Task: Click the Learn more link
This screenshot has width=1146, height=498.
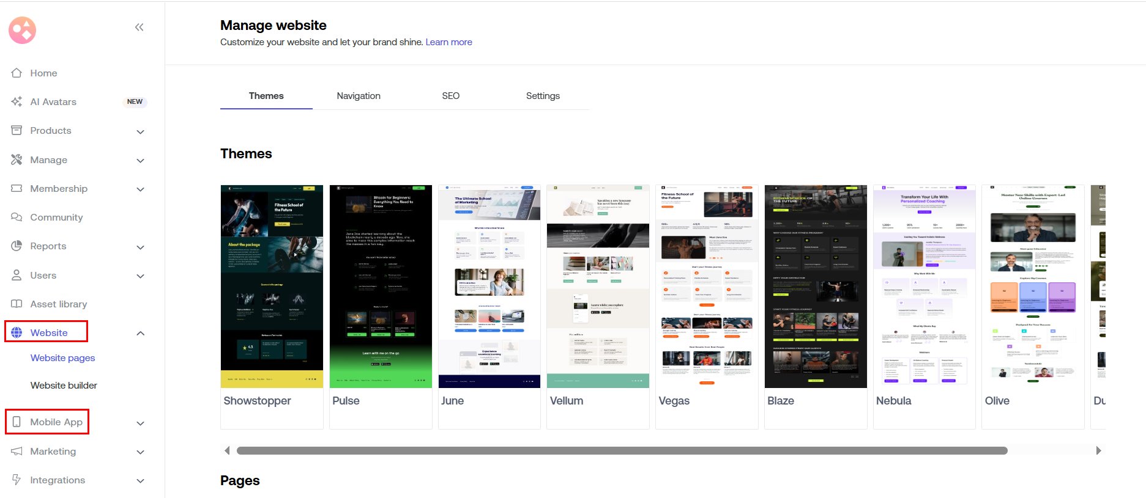Action: tap(448, 42)
